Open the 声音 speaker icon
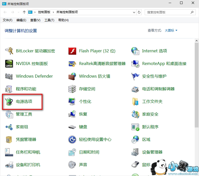199x176 pixels. click(x=72, y=165)
